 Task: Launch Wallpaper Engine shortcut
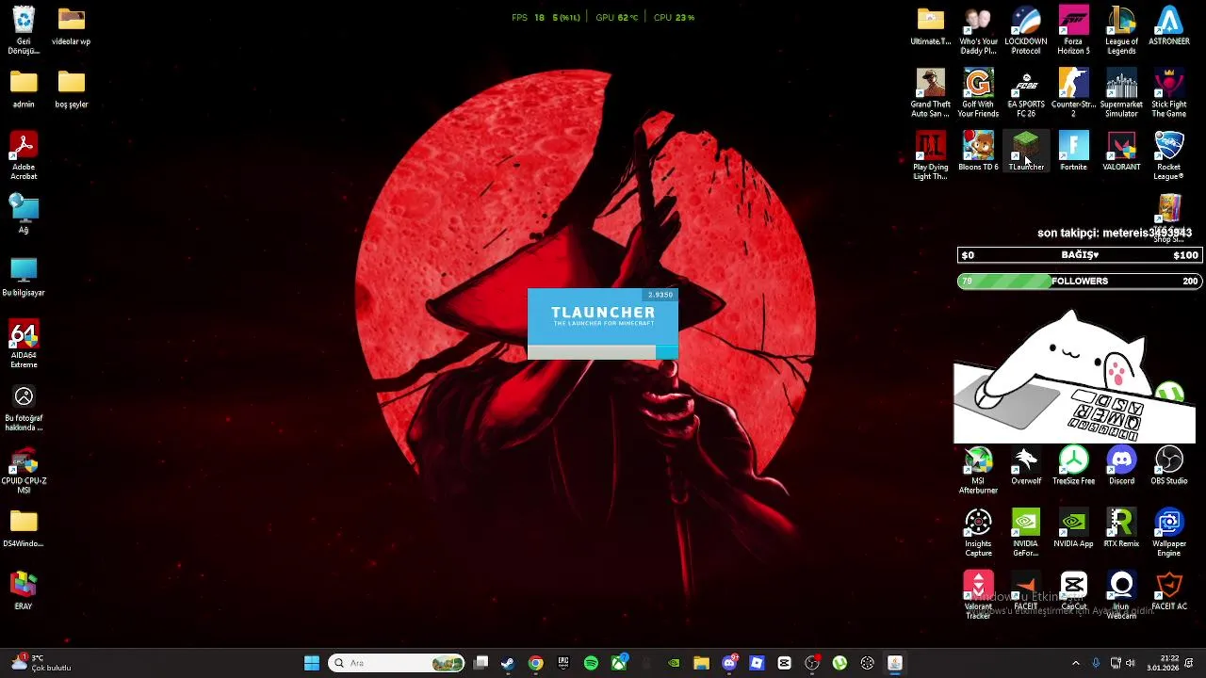[1169, 533]
